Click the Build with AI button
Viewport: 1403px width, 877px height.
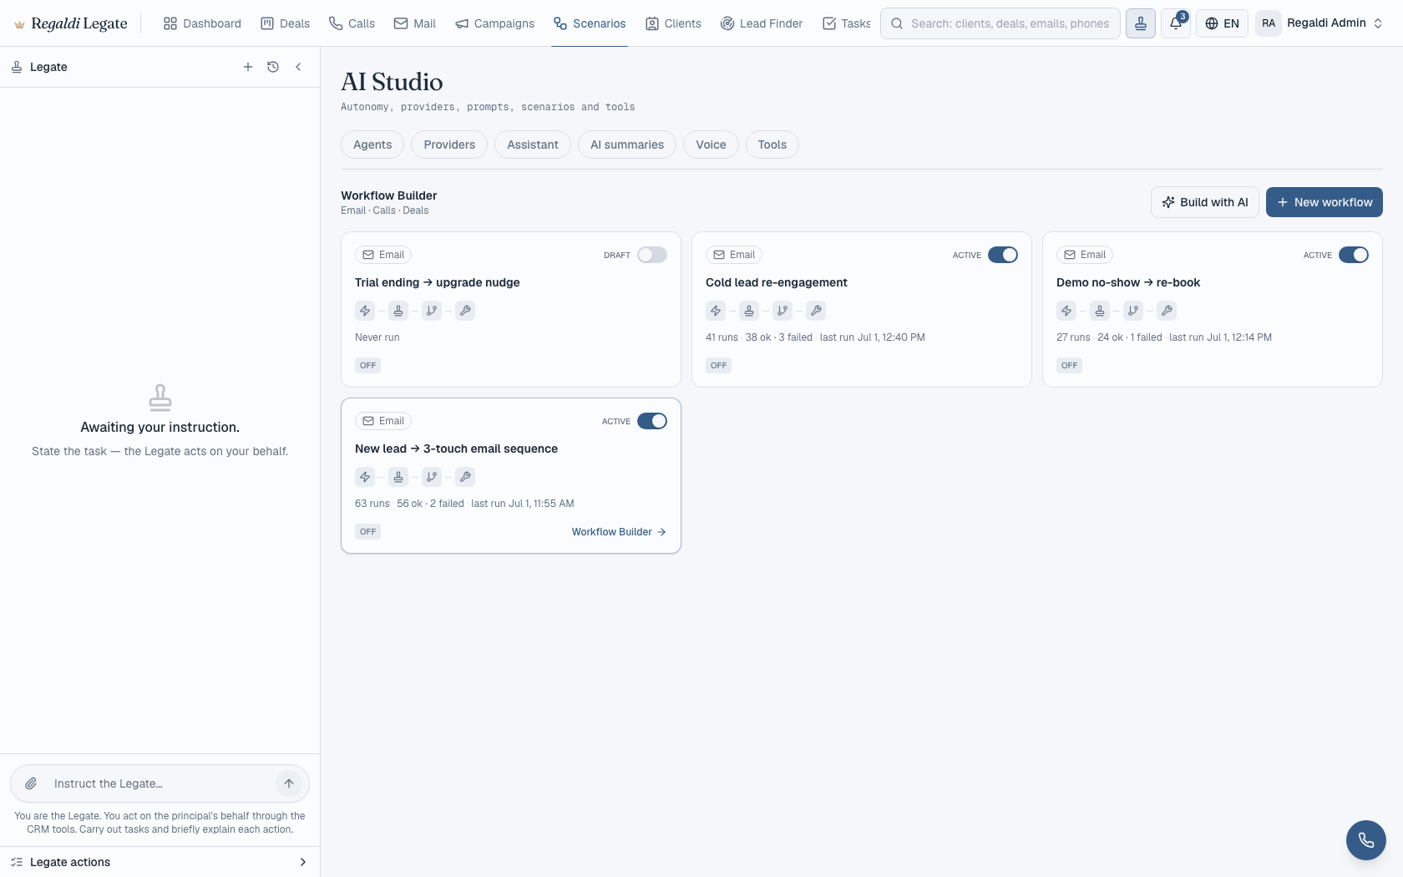pyautogui.click(x=1205, y=202)
